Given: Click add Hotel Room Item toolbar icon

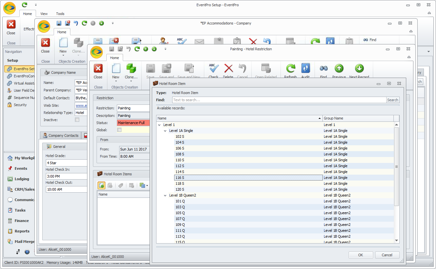Looking at the screenshot, I should pos(101,185).
